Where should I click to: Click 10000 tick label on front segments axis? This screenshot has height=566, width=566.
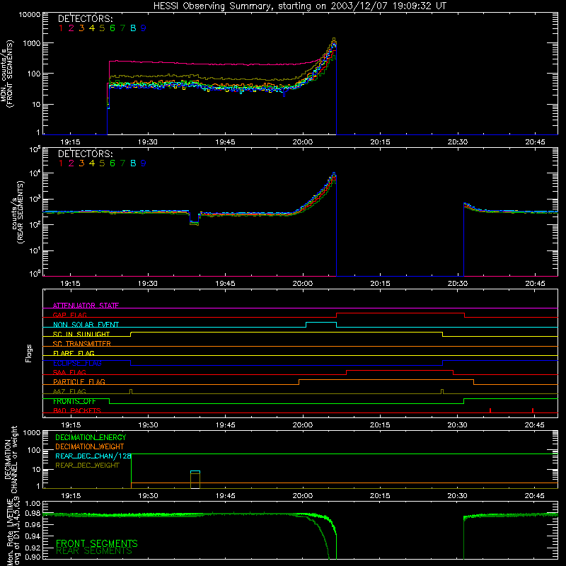pos(30,14)
